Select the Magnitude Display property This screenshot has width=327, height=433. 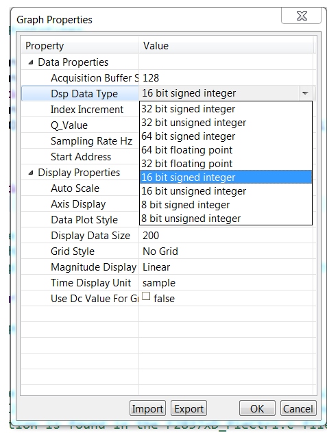93,267
